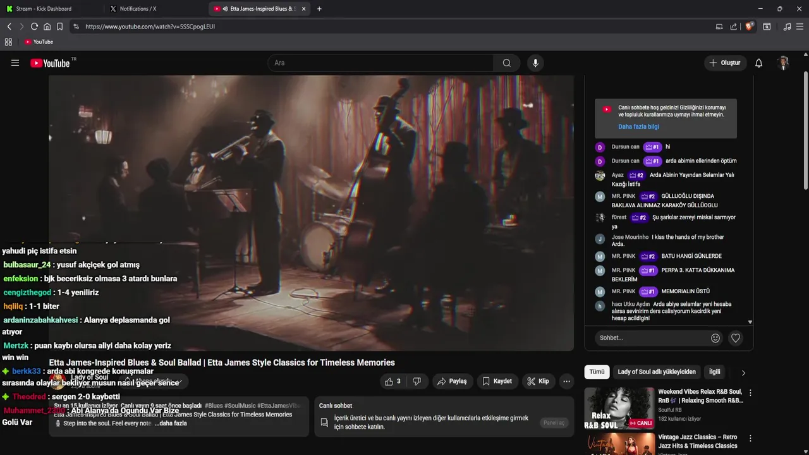809x455 pixels.
Task: Click the browser address bar URL
Action: click(x=150, y=27)
